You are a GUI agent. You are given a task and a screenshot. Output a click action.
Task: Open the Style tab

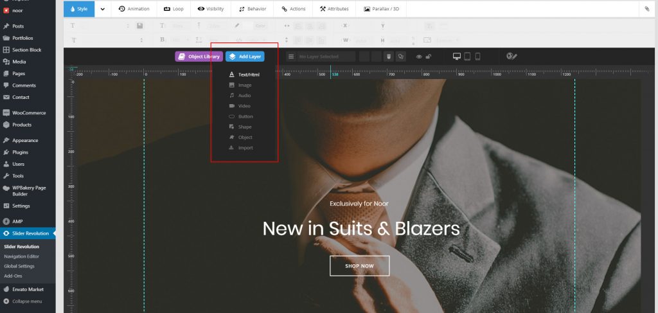point(79,9)
